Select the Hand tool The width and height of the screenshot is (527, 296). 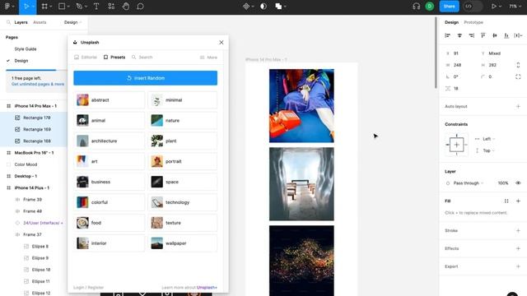(126, 7)
